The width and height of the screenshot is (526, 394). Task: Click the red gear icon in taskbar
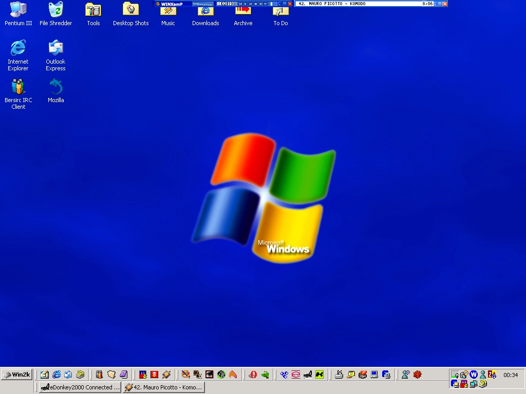click(x=418, y=375)
